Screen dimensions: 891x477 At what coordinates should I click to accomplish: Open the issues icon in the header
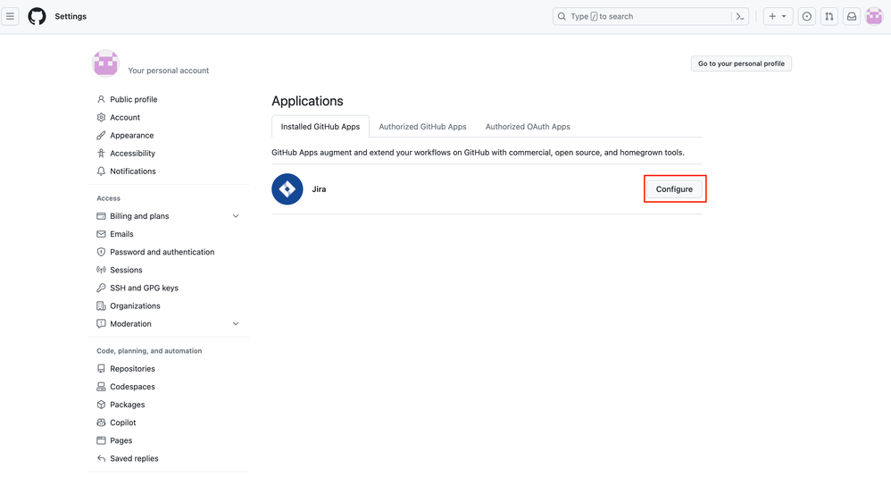[x=807, y=16]
